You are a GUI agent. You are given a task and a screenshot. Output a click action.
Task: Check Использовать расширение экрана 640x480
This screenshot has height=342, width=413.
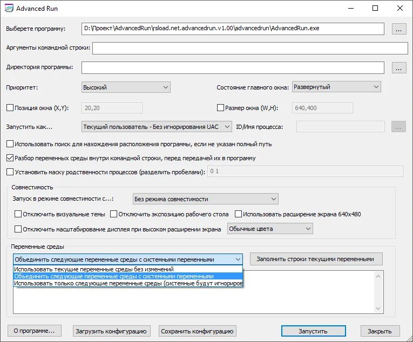pyautogui.click(x=238, y=214)
